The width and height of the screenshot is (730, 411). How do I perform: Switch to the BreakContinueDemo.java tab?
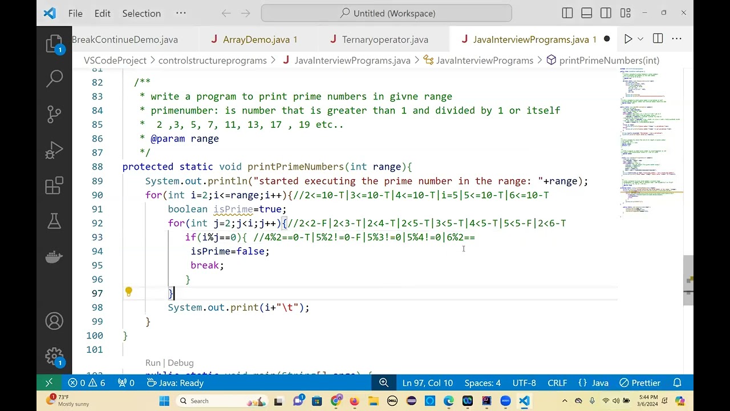coord(125,39)
